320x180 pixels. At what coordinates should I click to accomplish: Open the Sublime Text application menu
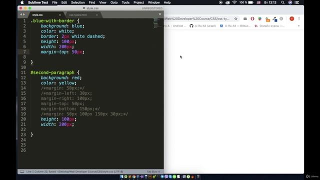pos(38,2)
